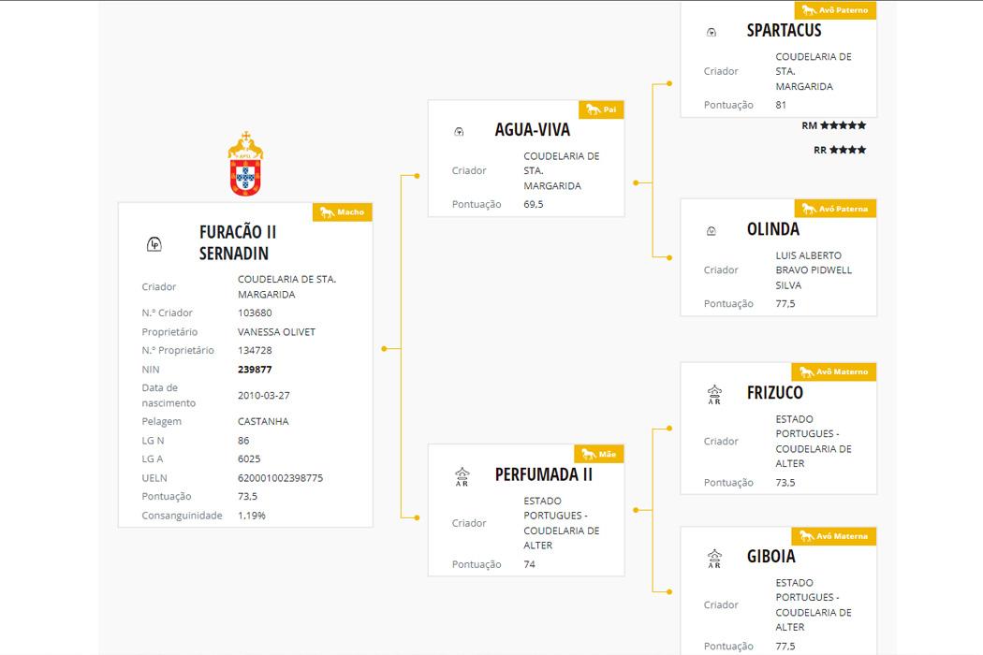Click the Mãe badge on Perfumada II card

(x=599, y=454)
